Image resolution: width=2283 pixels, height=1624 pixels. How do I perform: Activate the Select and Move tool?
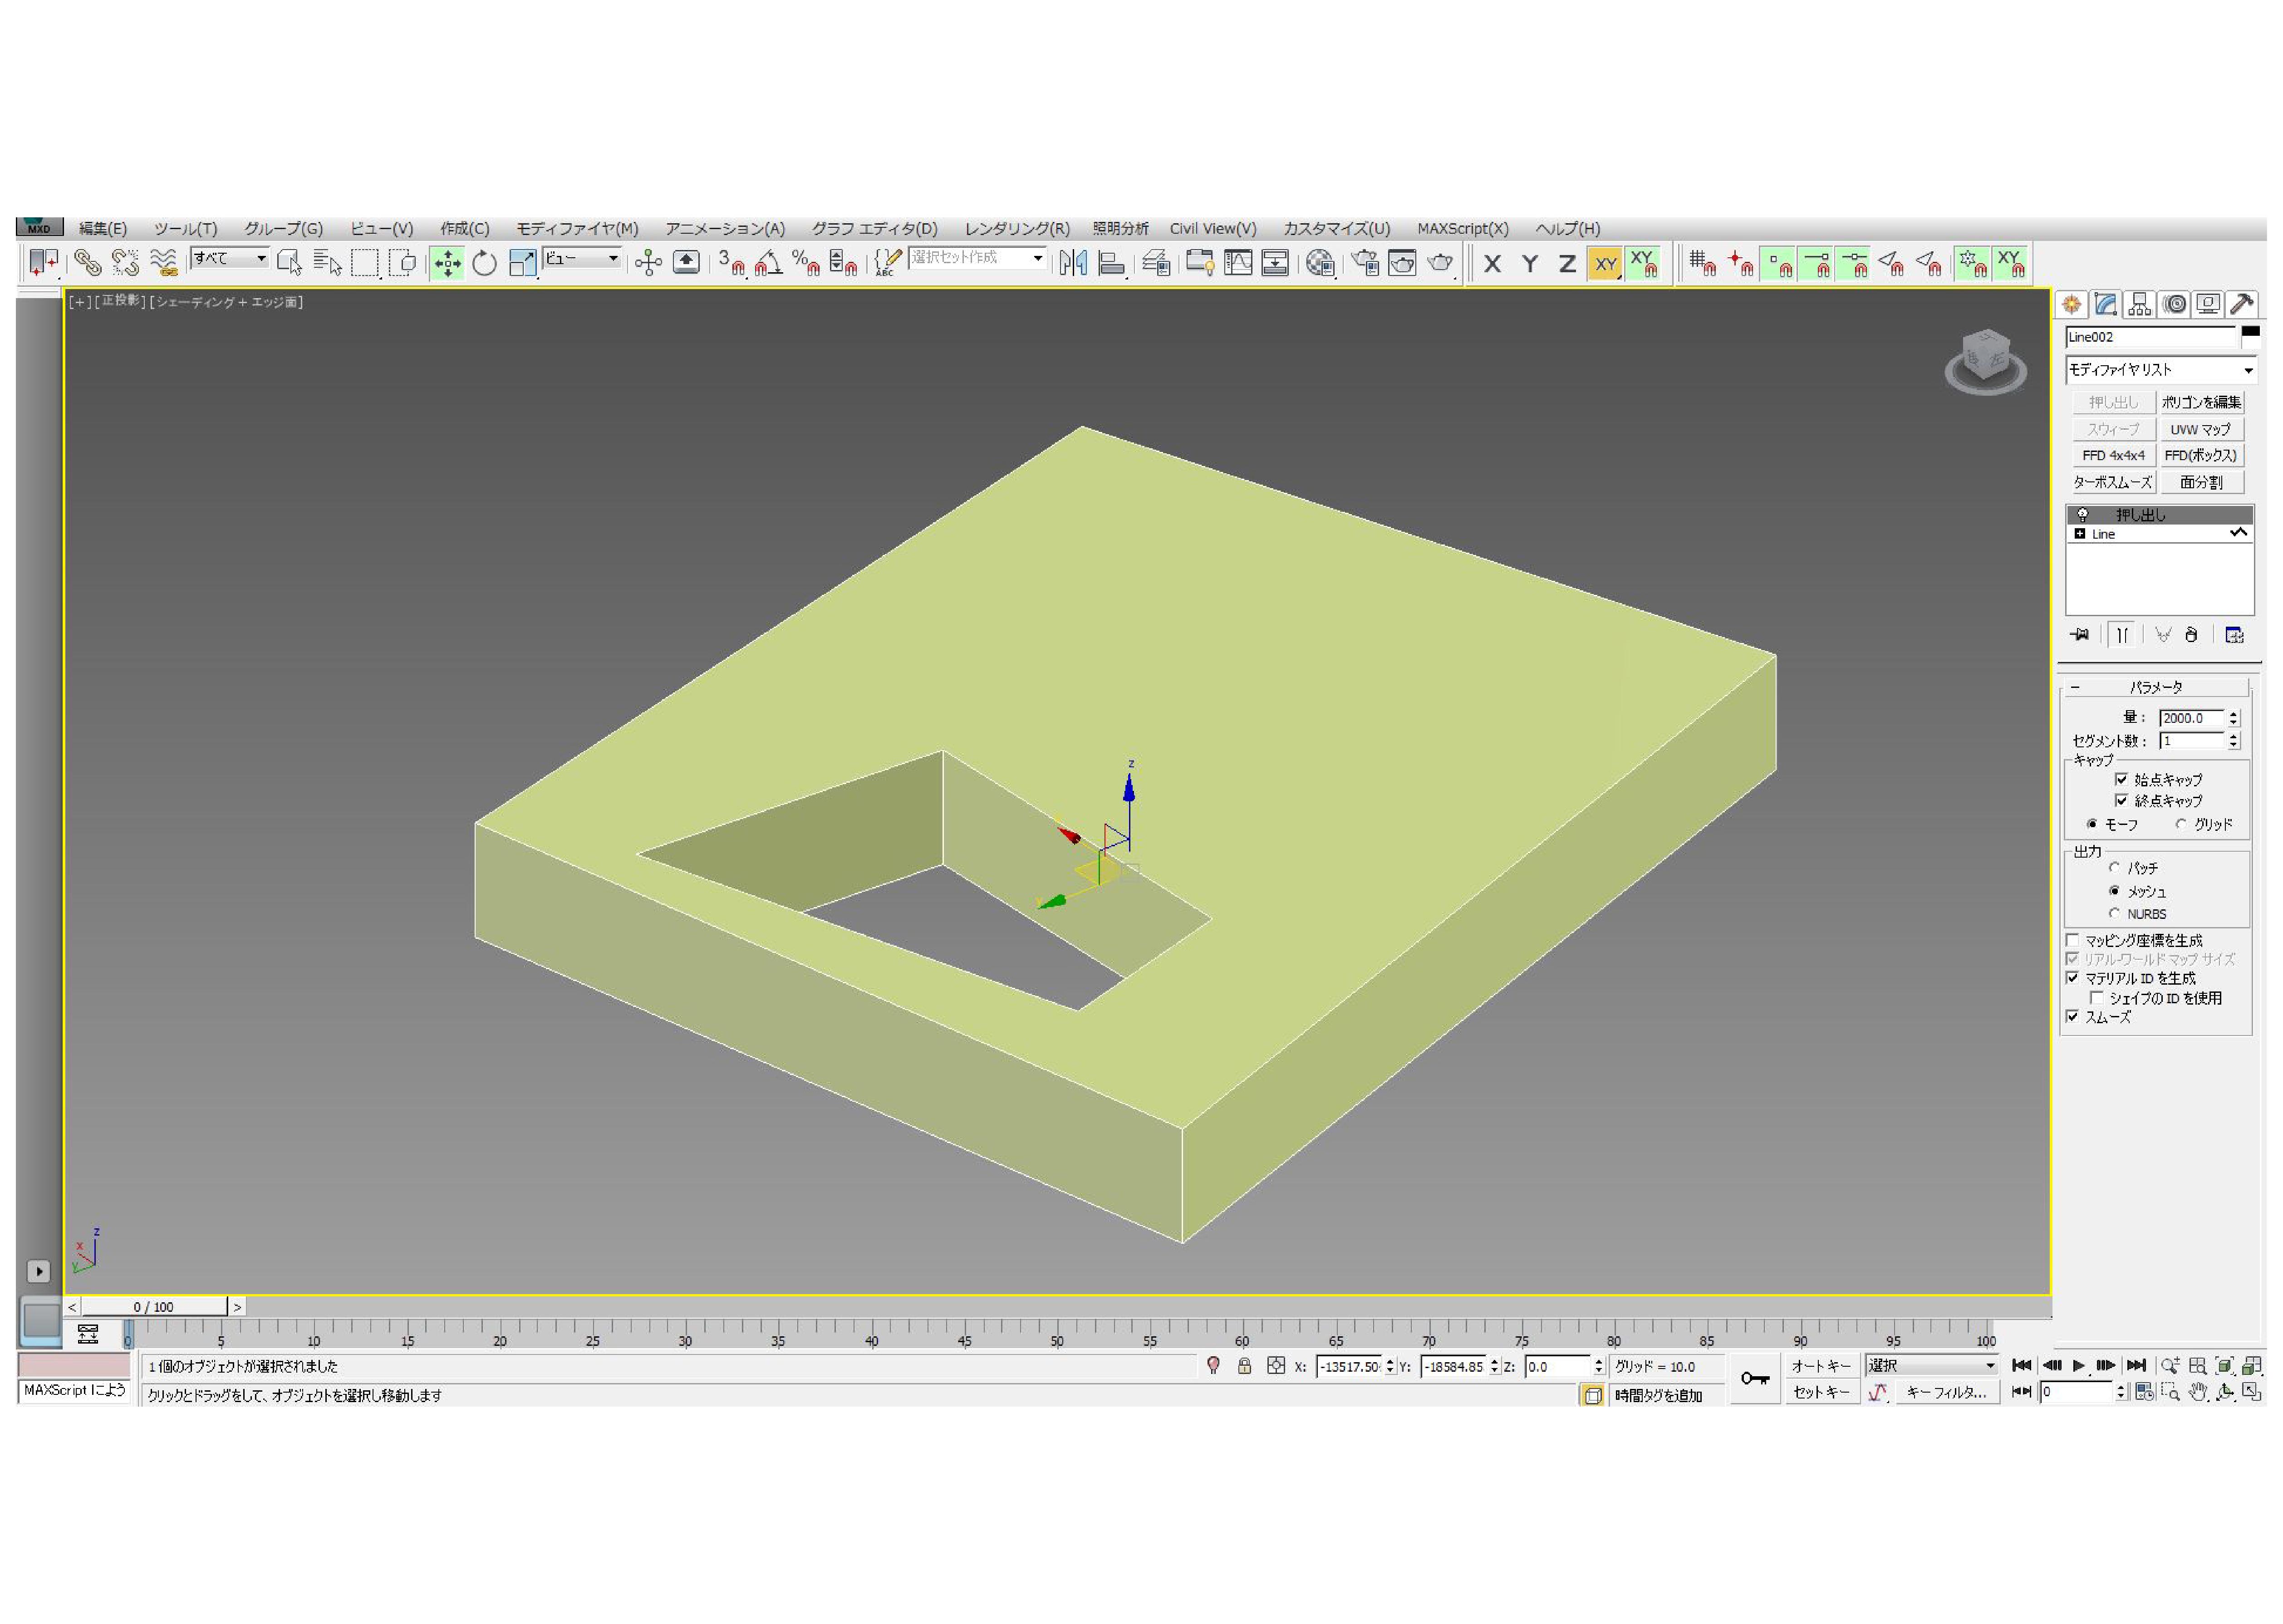[x=447, y=263]
